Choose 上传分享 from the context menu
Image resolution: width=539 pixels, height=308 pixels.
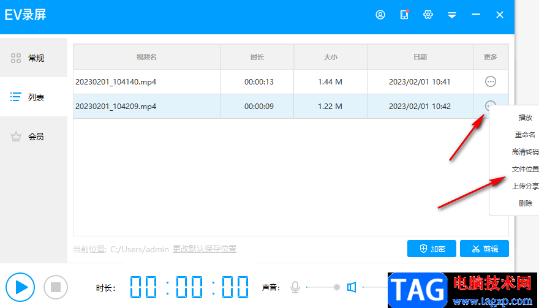526,186
